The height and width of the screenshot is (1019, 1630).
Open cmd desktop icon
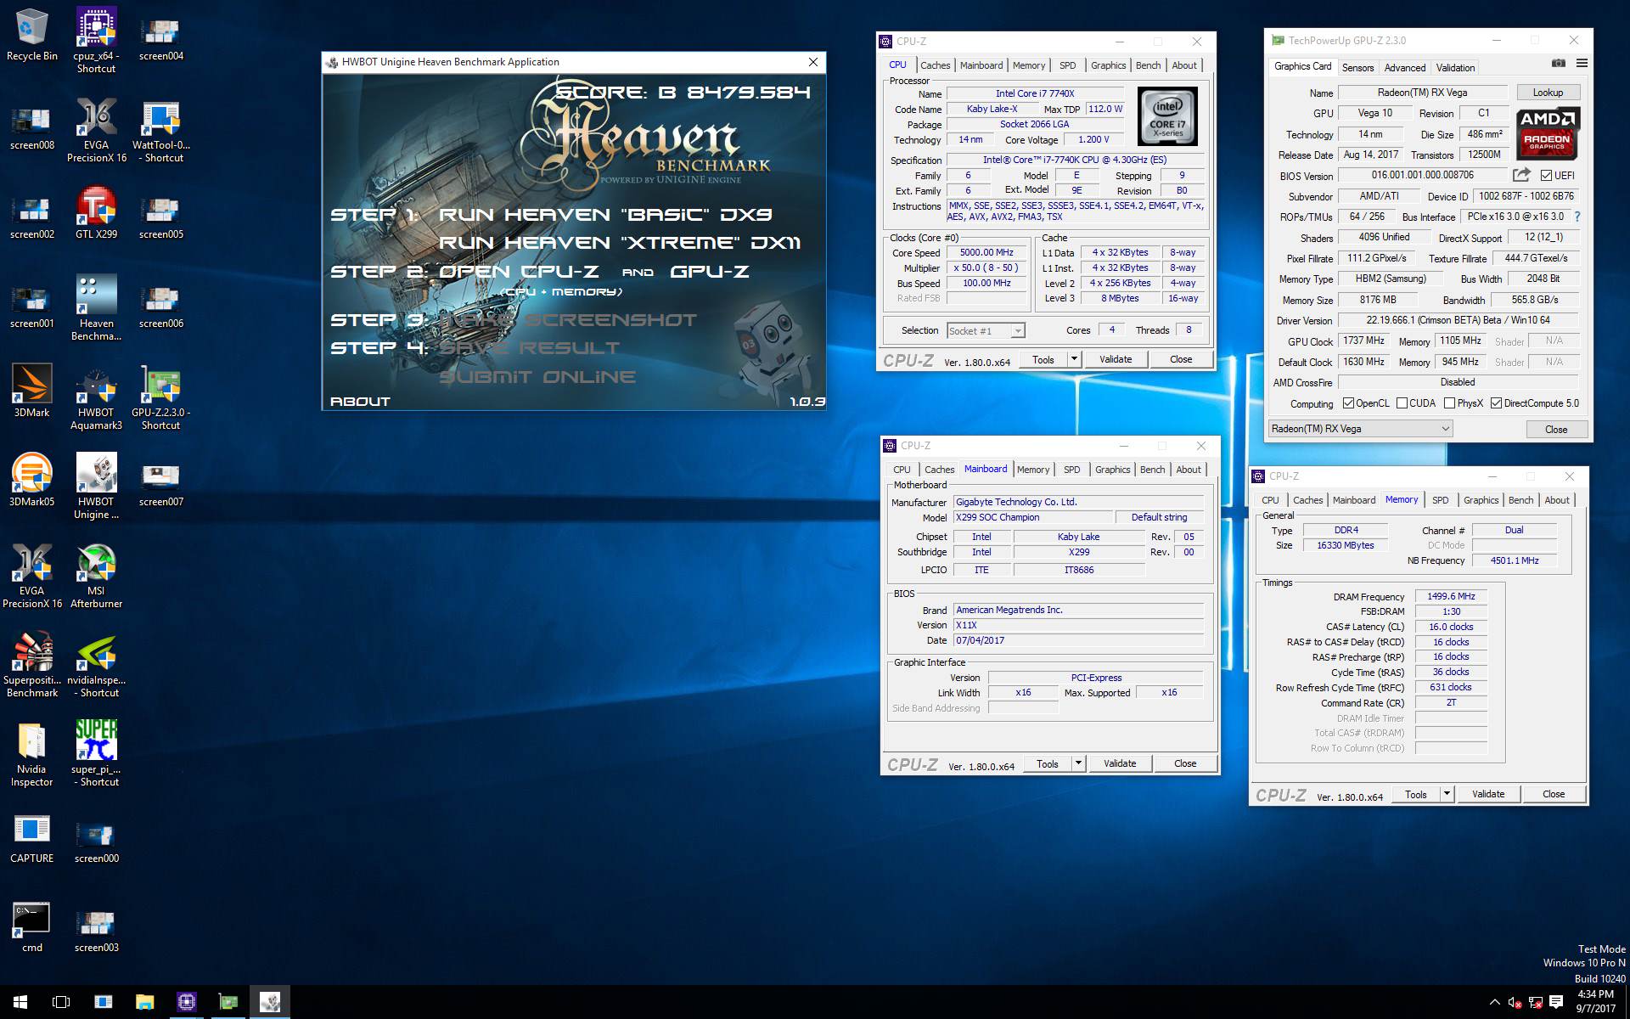coord(32,927)
